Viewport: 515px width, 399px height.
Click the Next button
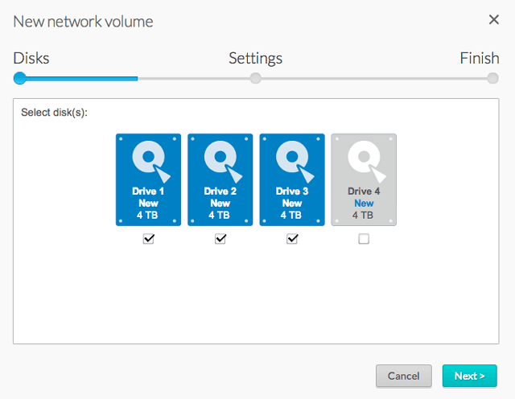coord(469,376)
